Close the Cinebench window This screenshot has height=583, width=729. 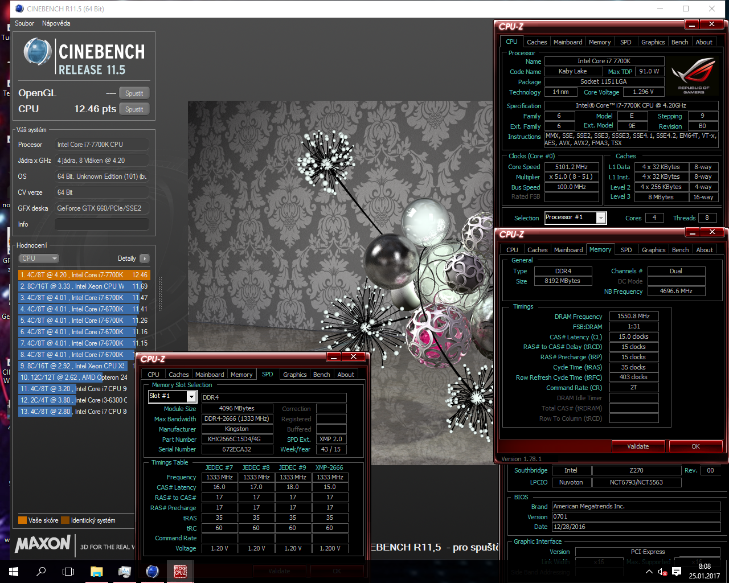click(x=712, y=9)
